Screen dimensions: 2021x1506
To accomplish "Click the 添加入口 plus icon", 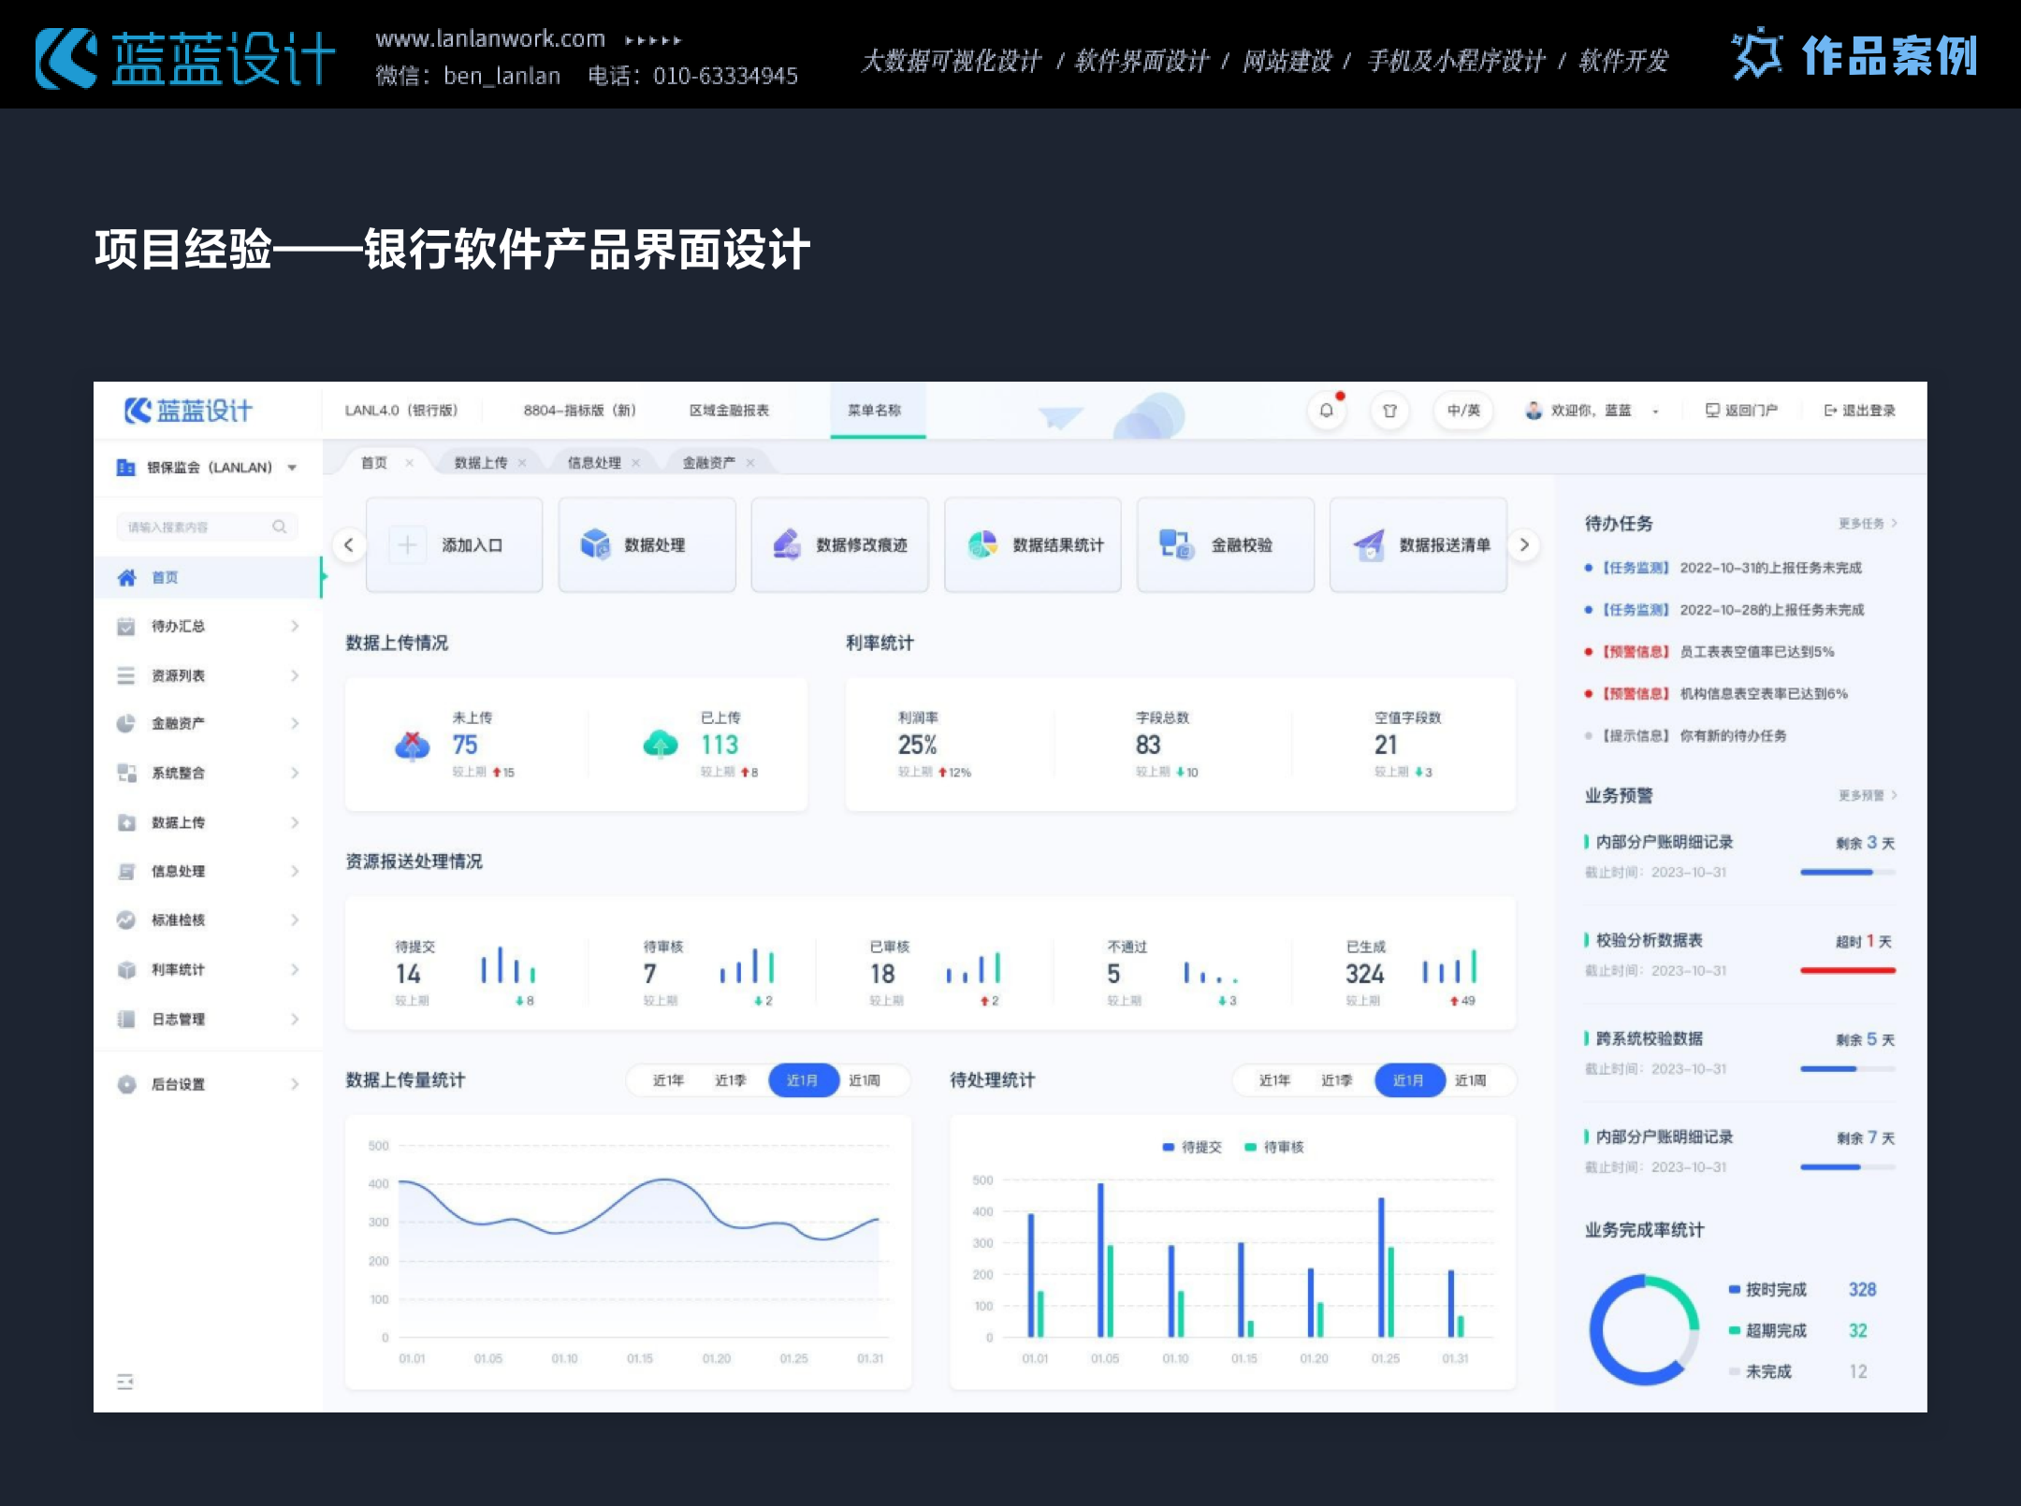I will 407,544.
